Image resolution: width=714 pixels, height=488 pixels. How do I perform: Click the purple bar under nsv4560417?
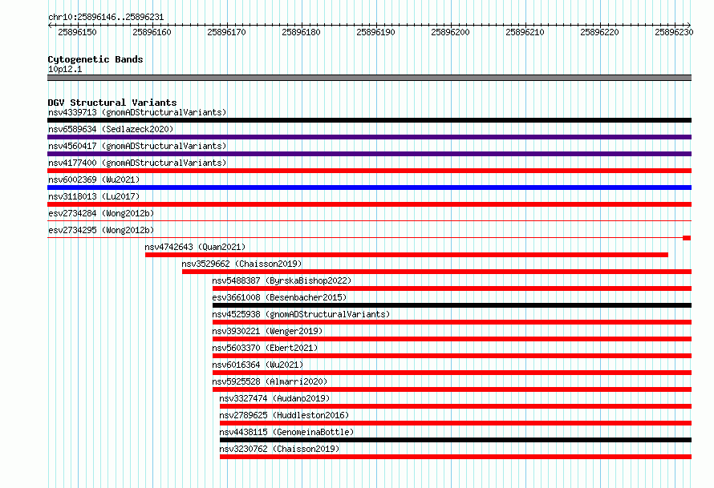coord(369,154)
